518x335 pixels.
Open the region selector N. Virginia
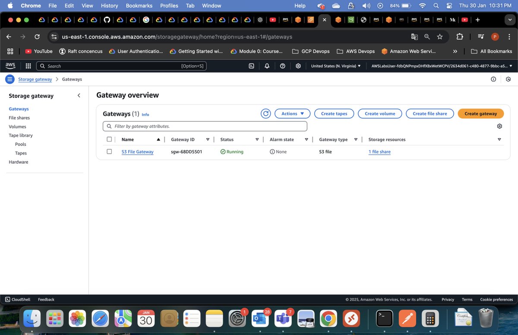point(336,66)
